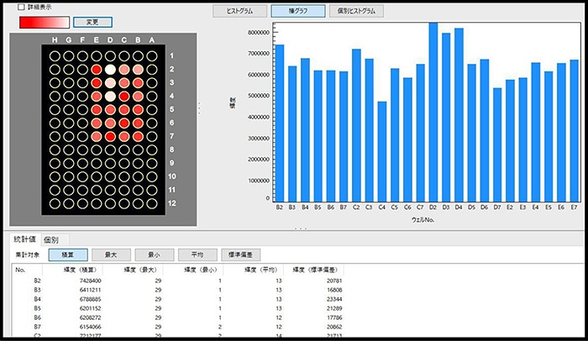Click the red gradient color swatch
This screenshot has height=341, width=588.
pyautogui.click(x=43, y=21)
